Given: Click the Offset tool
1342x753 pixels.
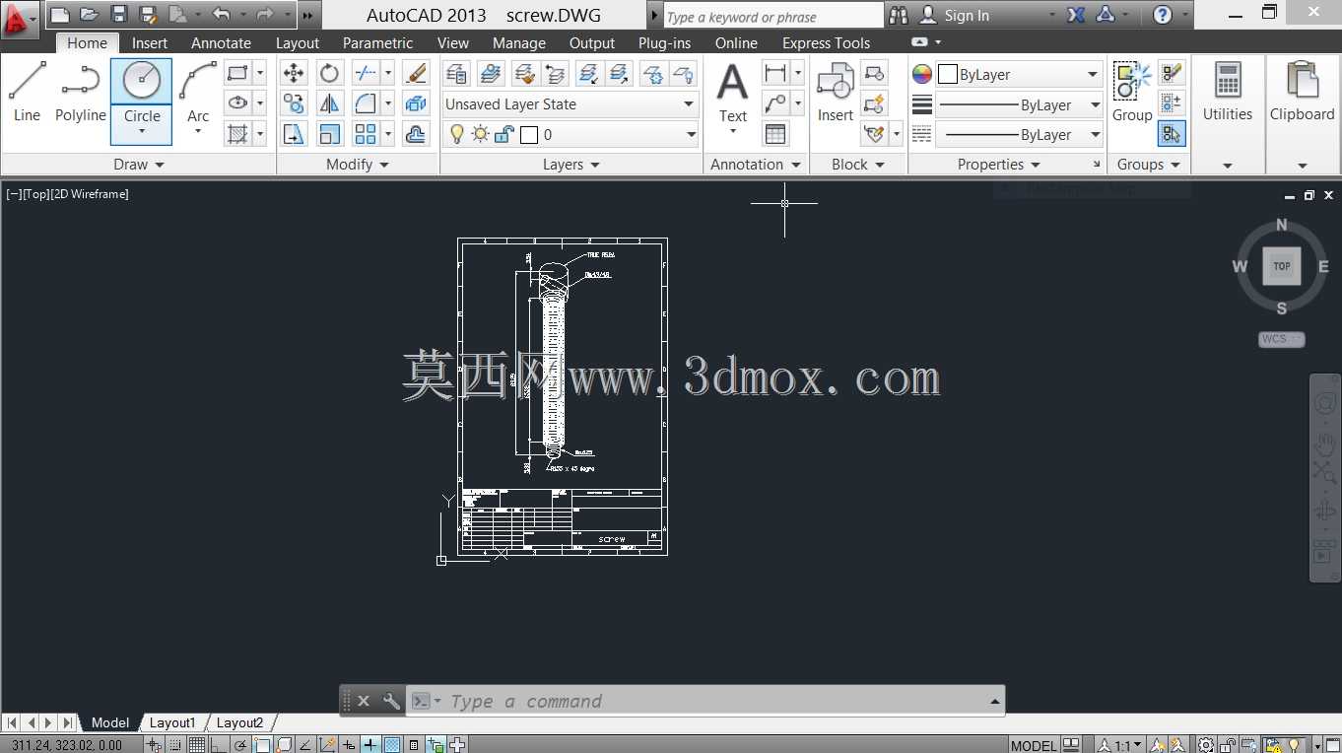Looking at the screenshot, I should coord(416,134).
